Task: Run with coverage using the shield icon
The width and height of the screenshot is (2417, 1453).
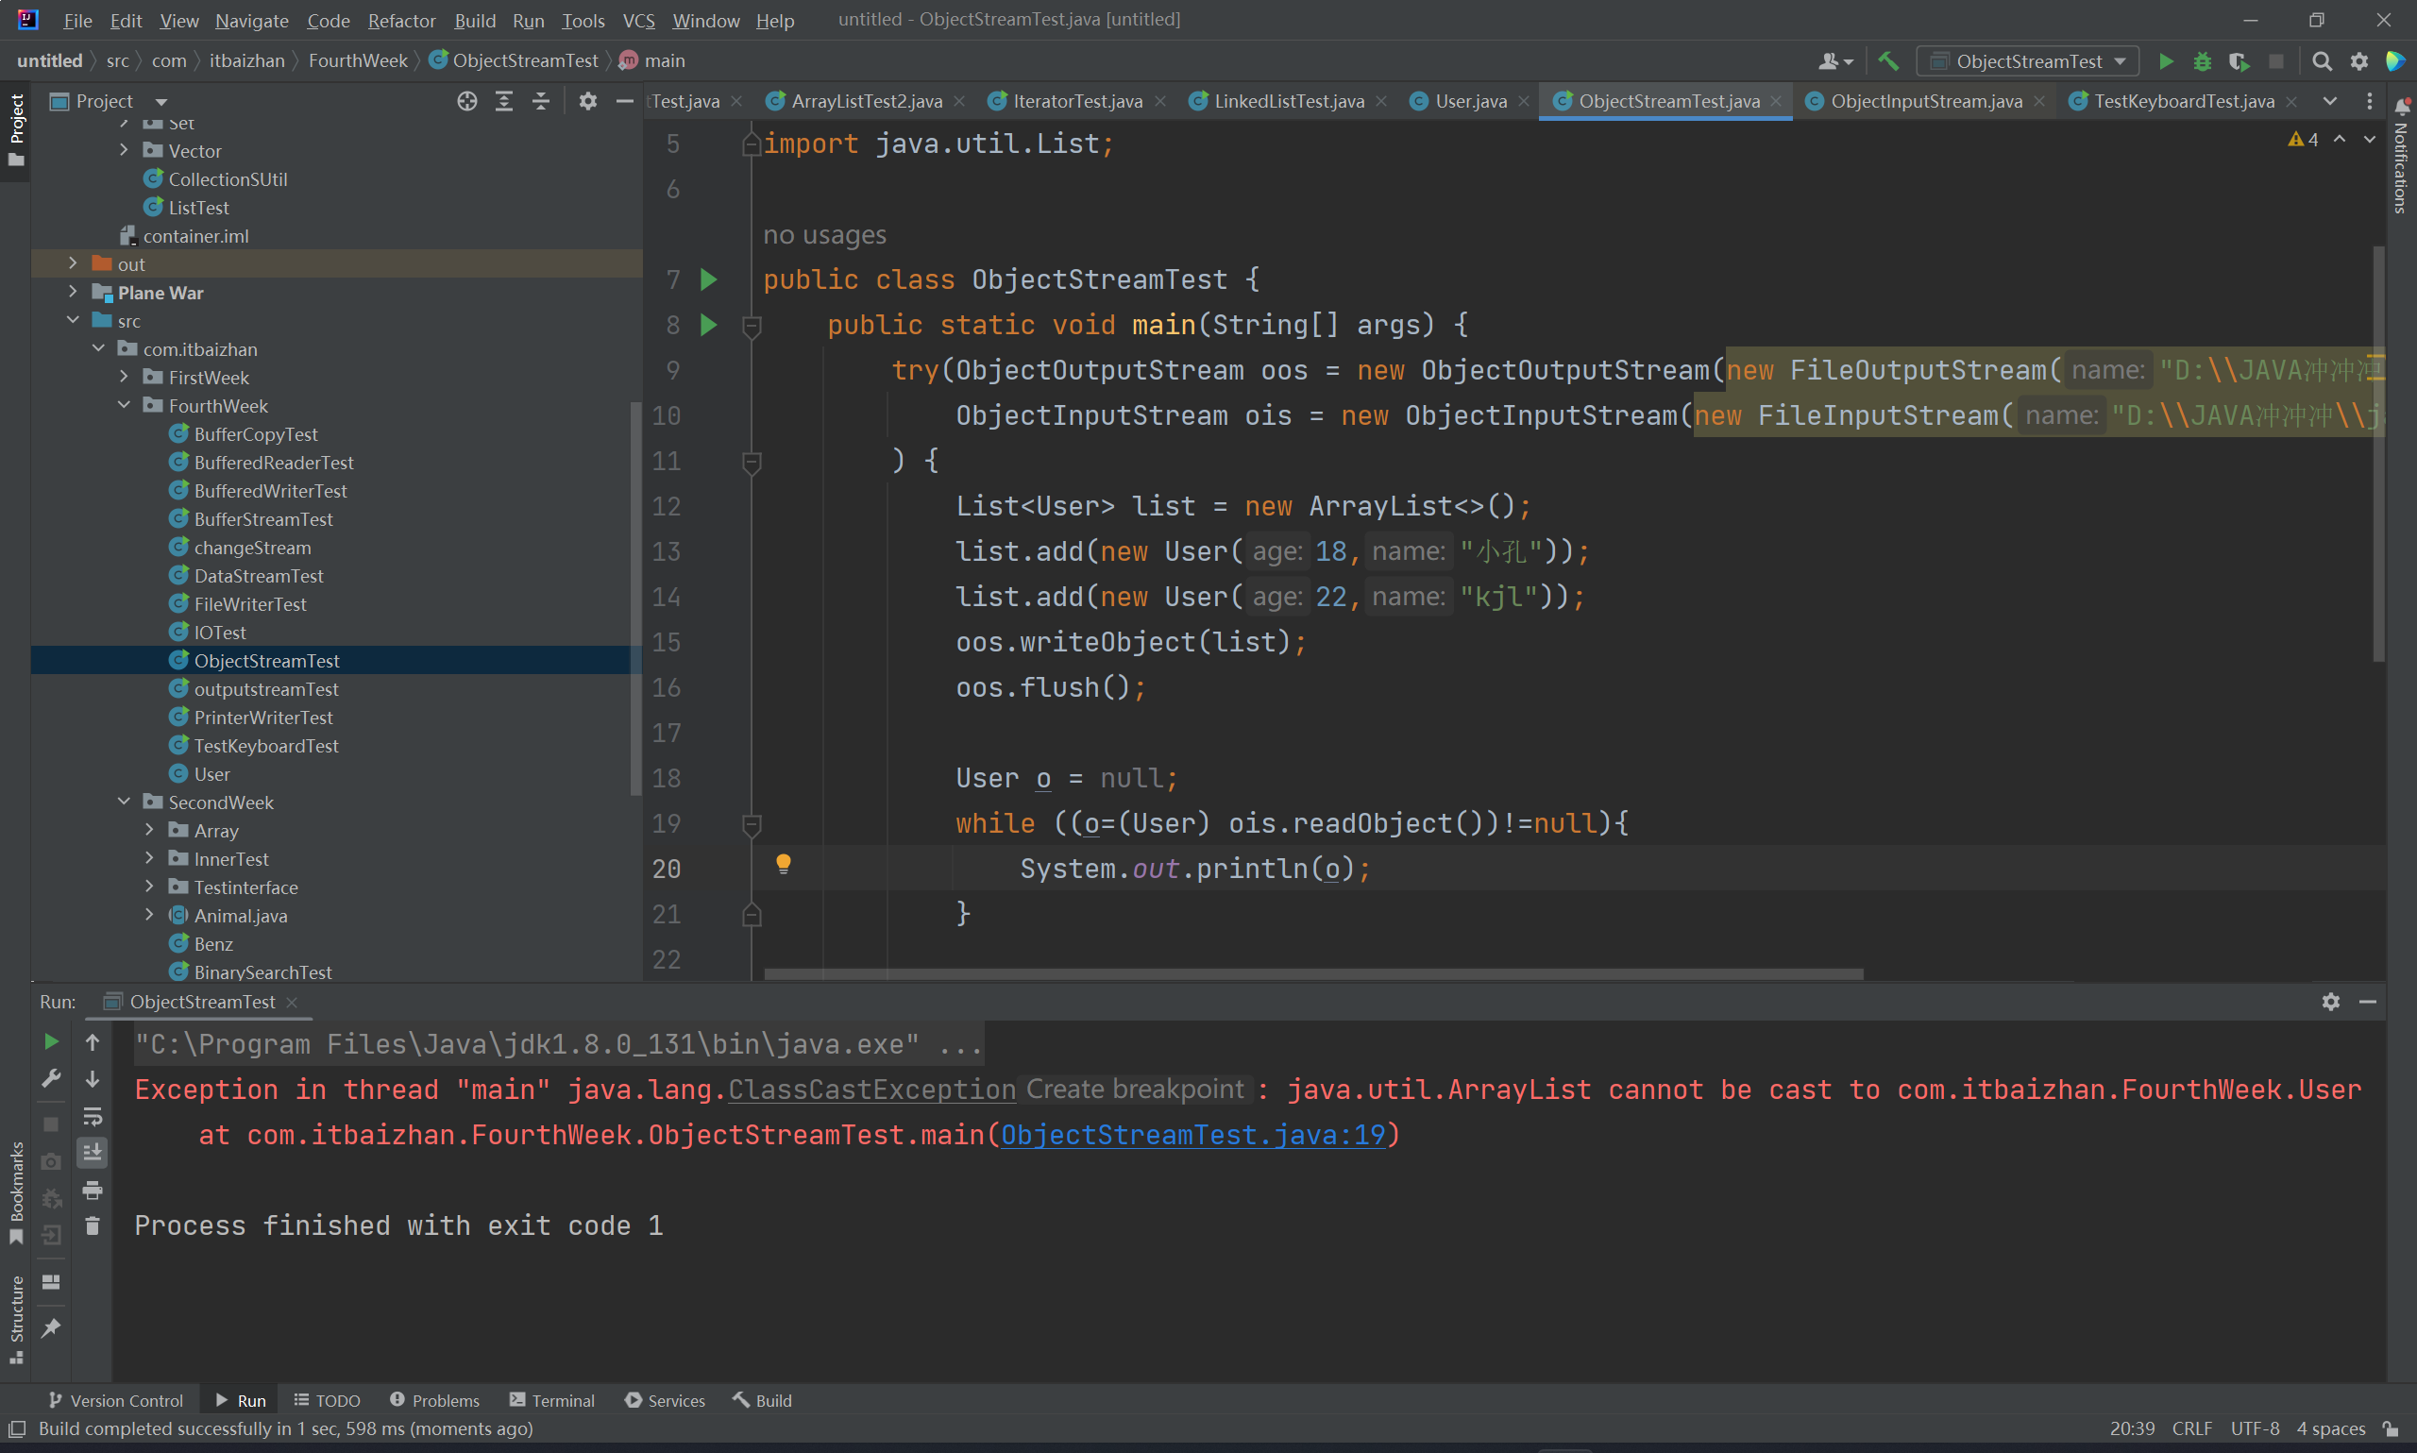Action: pyautogui.click(x=2239, y=61)
